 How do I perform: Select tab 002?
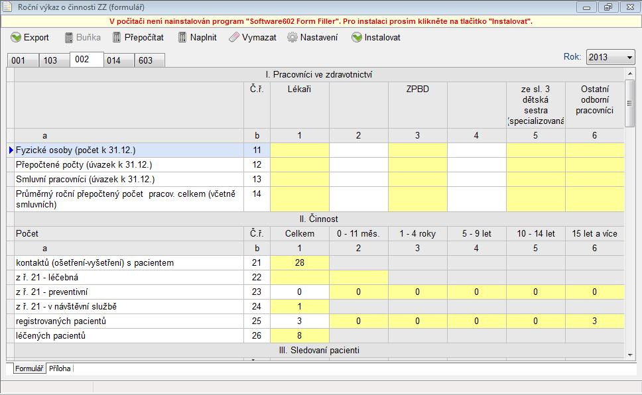click(x=87, y=60)
